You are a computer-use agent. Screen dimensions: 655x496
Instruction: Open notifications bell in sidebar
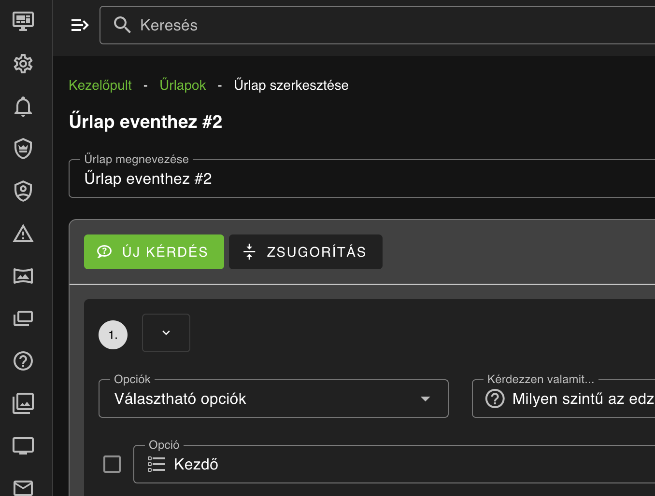23,106
